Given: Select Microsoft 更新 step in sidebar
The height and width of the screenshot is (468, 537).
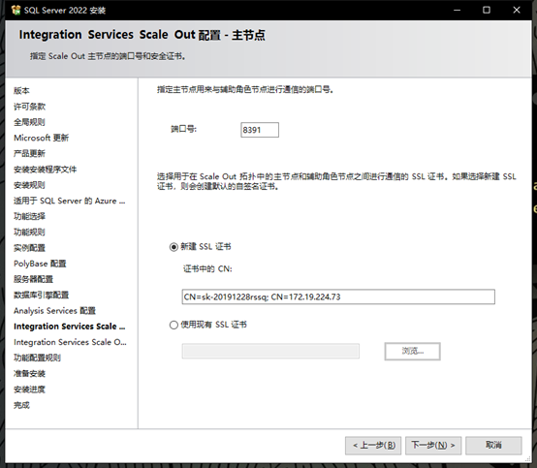Looking at the screenshot, I should (41, 138).
